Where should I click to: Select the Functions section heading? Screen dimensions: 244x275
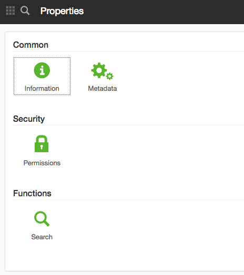click(32, 193)
